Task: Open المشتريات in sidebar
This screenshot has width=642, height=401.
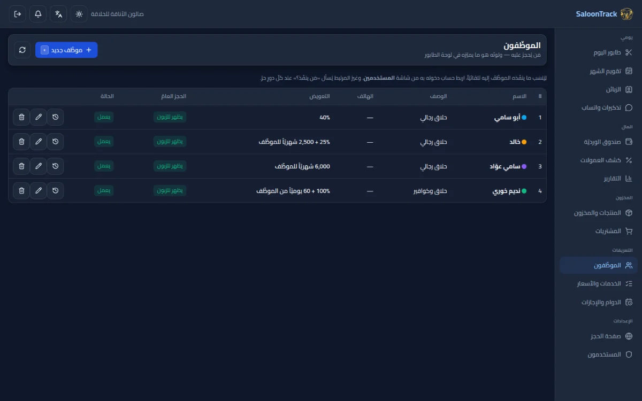Action: coord(599,231)
